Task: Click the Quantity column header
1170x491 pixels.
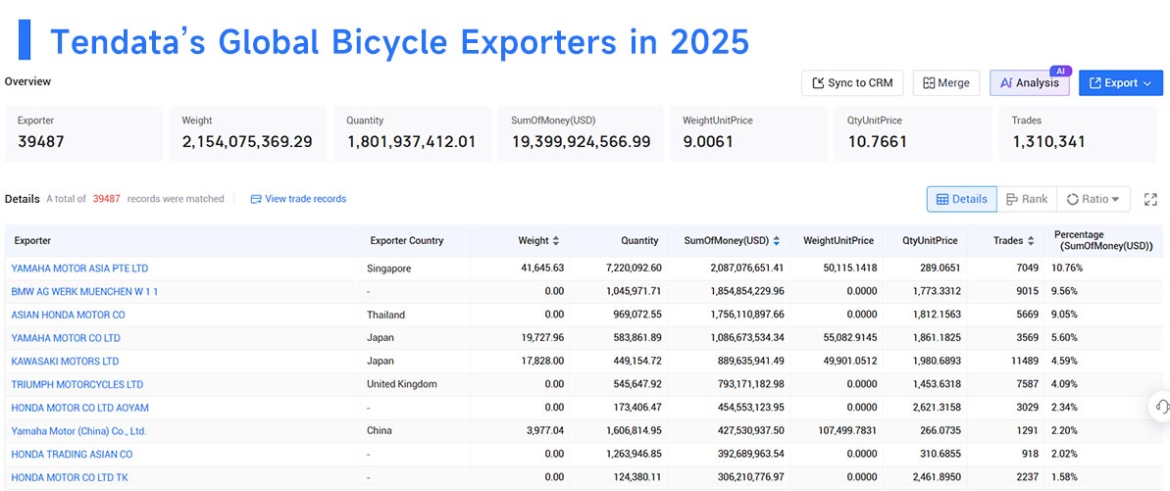Action: pyautogui.click(x=639, y=241)
